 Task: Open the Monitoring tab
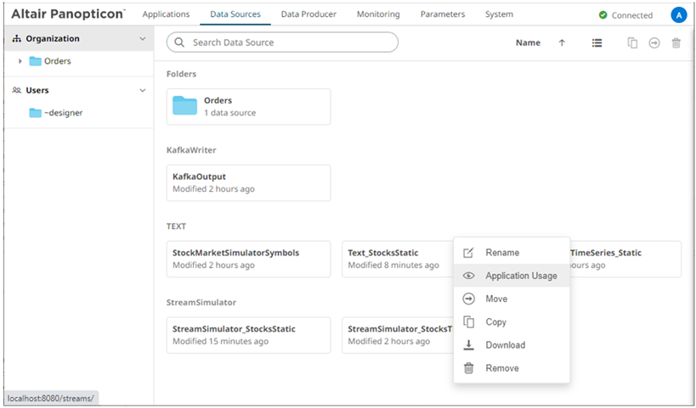[378, 14]
